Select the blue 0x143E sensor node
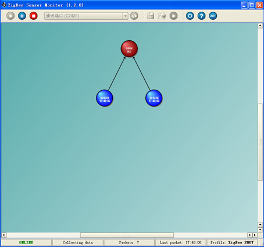Image resolution: width=264 pixels, height=247 pixels. tap(154, 98)
